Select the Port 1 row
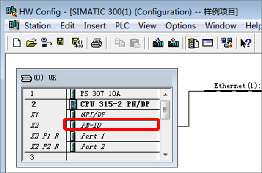262x173 pixels. (113, 136)
